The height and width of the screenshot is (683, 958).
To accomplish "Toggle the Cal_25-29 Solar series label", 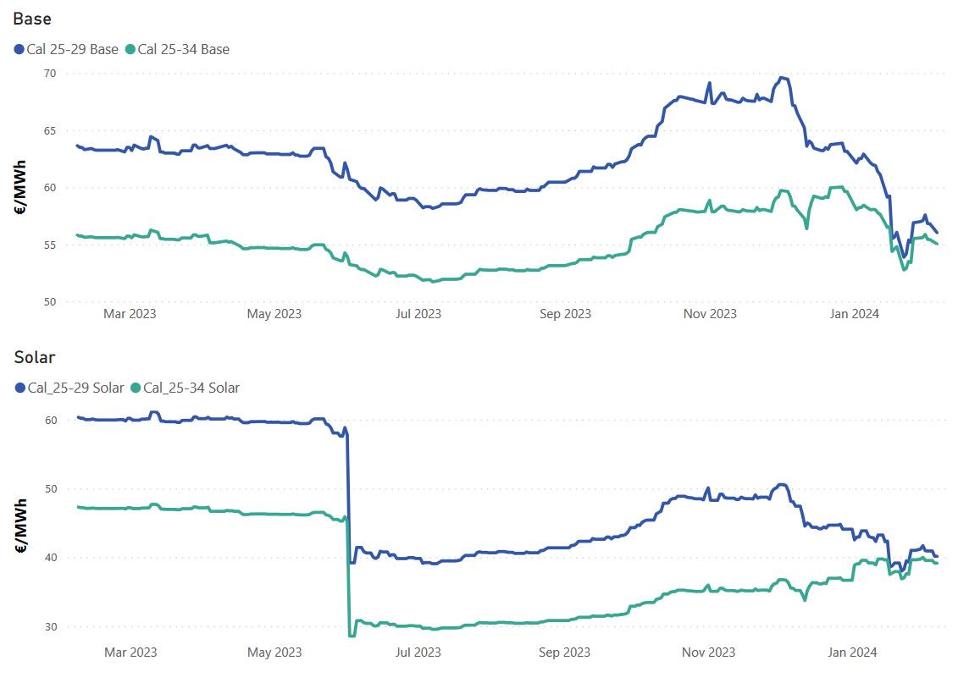I will click(x=75, y=388).
